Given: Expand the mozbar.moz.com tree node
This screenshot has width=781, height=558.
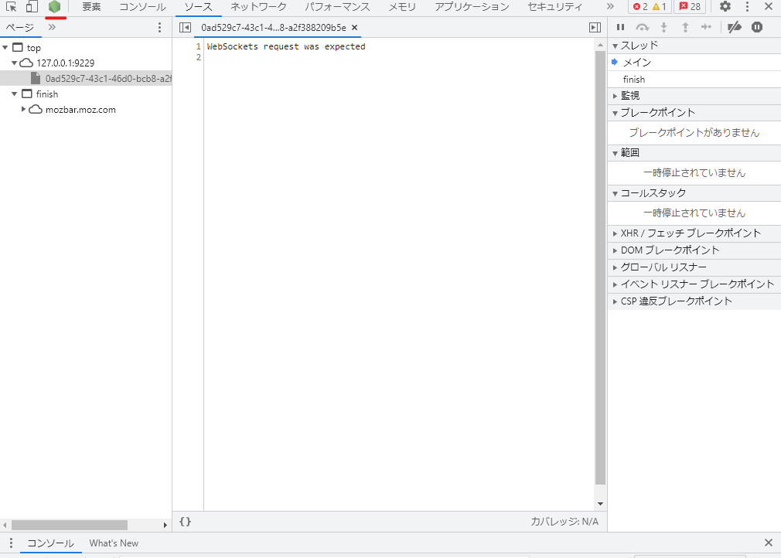Looking at the screenshot, I should 23,109.
